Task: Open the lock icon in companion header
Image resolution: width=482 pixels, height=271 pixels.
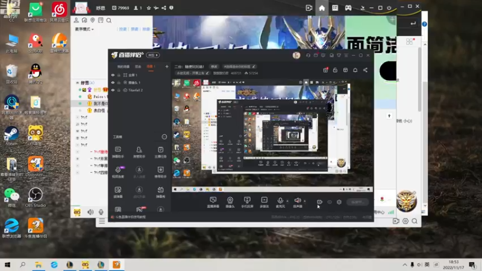Action: click(x=335, y=70)
